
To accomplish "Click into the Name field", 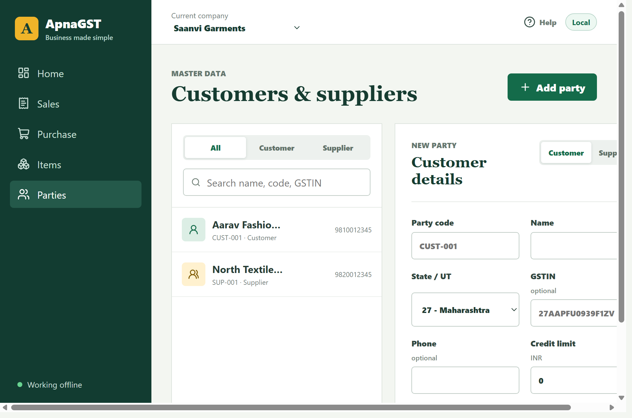I will [x=574, y=246].
